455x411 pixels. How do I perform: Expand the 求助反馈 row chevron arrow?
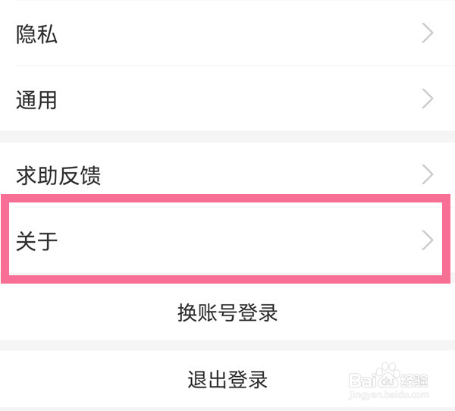pyautogui.click(x=428, y=175)
